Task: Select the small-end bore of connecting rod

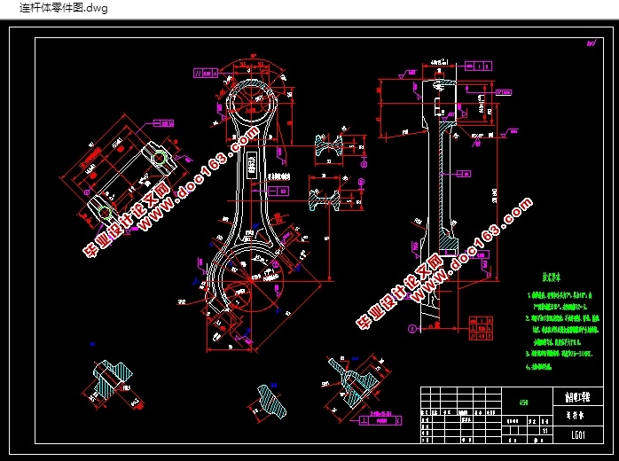Action: 250,102
